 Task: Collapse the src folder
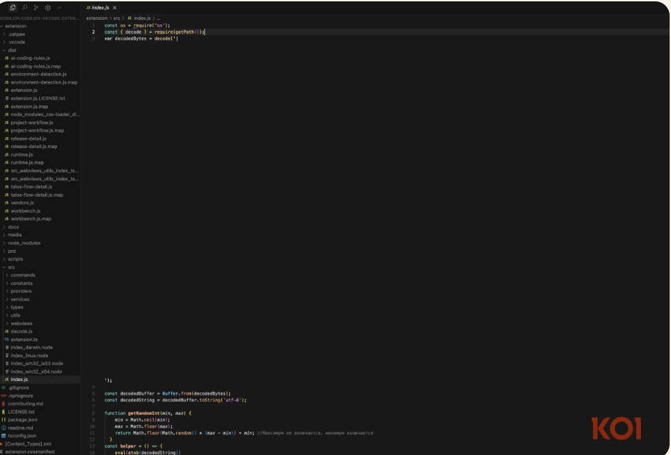coord(11,267)
